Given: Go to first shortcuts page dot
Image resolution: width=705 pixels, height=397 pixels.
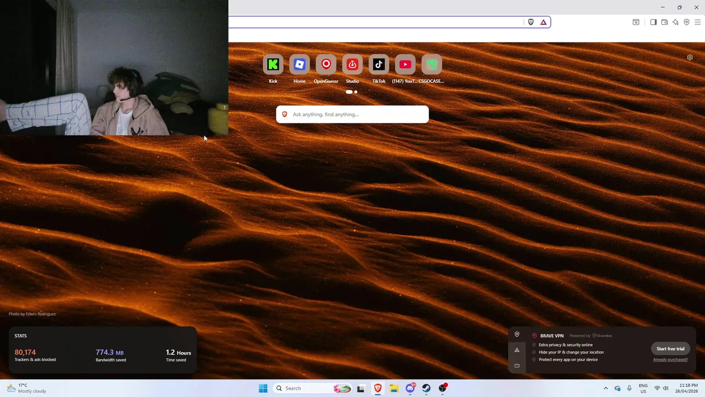Looking at the screenshot, I should point(349,92).
